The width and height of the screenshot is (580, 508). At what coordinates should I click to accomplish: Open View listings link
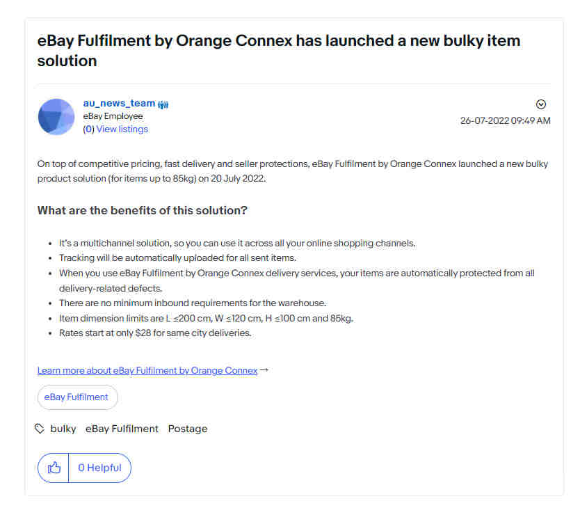coord(122,129)
